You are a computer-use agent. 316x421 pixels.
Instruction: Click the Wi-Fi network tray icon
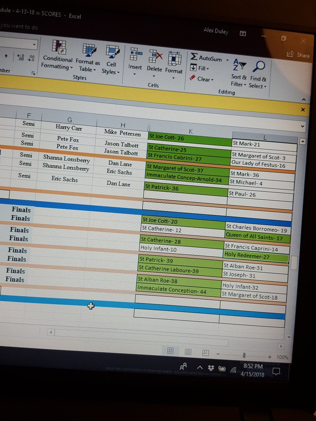[233, 370]
